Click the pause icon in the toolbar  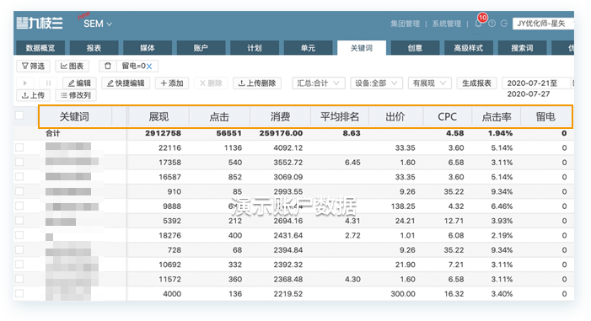point(48,83)
